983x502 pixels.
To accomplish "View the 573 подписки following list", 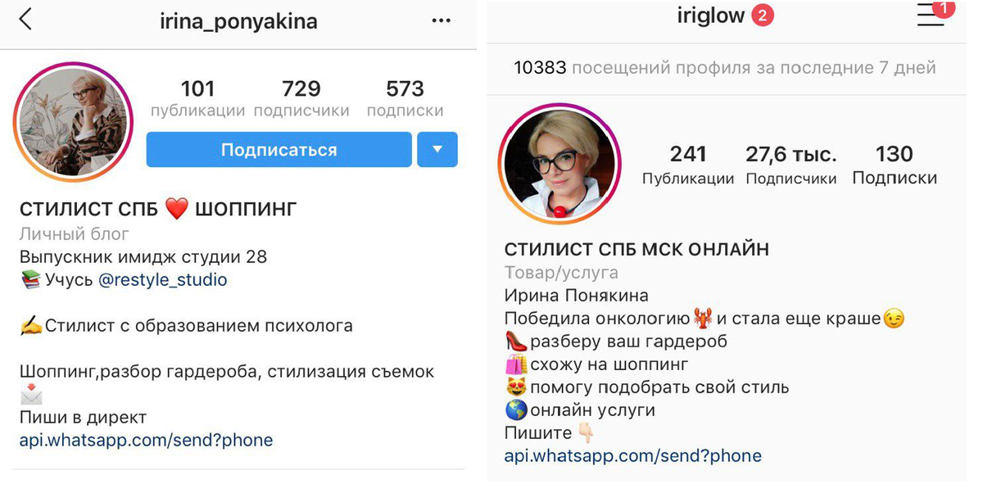I will 405,98.
